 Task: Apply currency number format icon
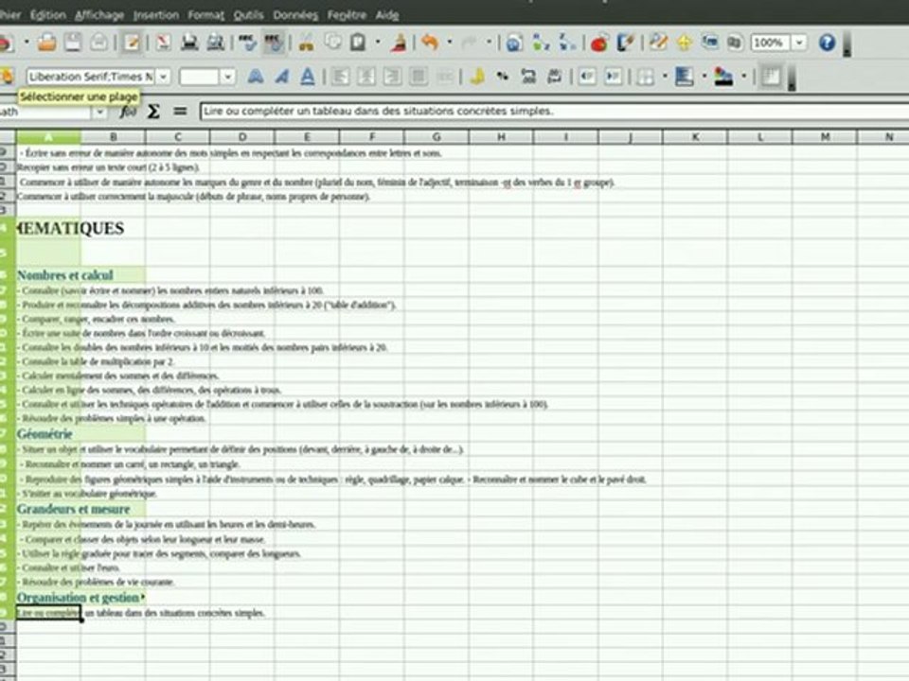click(x=477, y=77)
